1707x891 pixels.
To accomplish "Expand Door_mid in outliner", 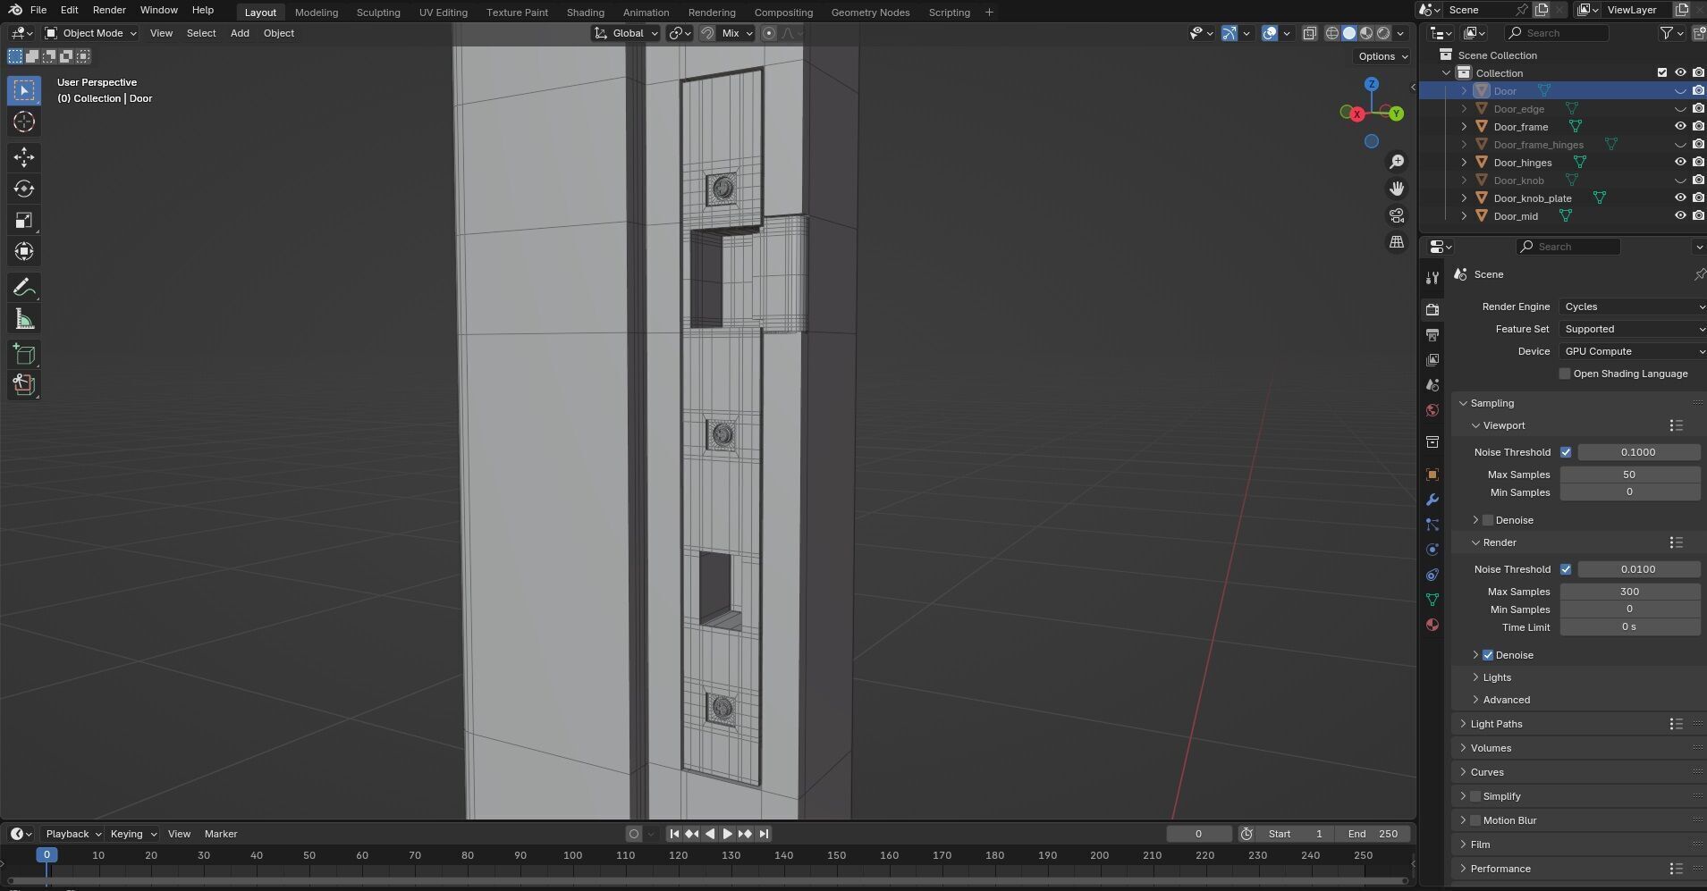I will click(1464, 216).
